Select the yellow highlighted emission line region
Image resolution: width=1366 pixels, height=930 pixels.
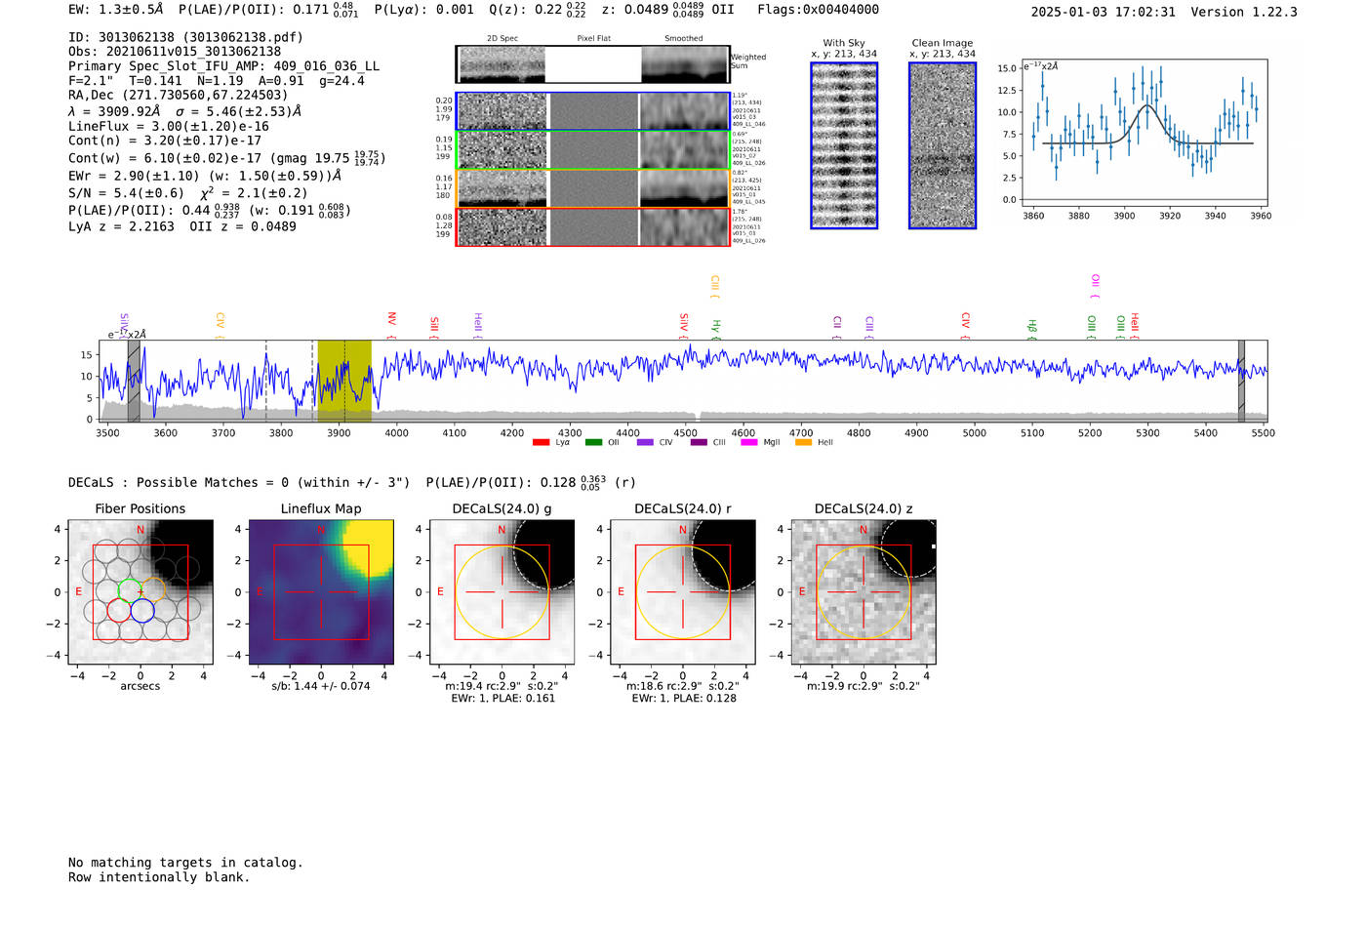344,382
